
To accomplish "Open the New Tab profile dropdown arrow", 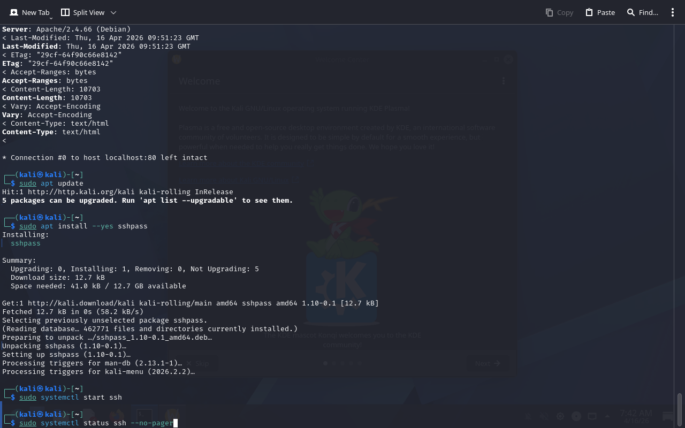I will [x=51, y=18].
